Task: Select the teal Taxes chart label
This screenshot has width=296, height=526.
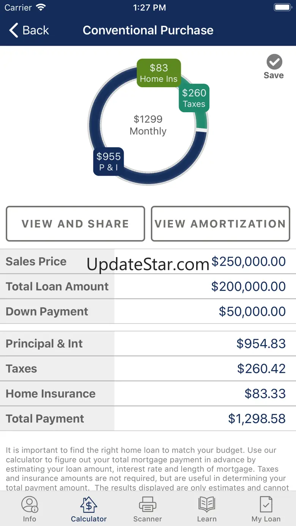Action: point(194,98)
